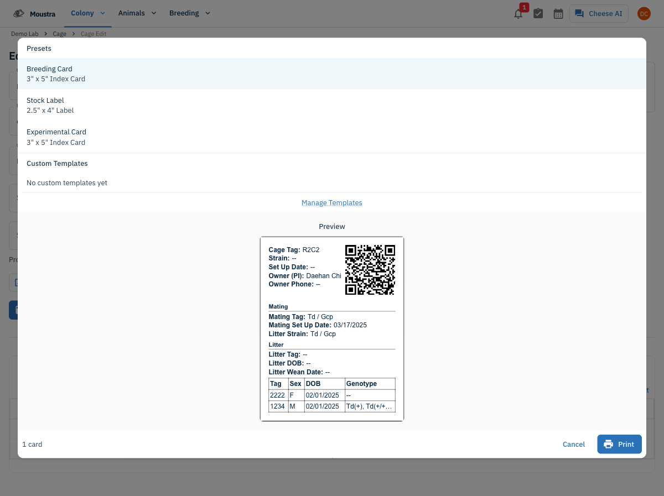Click the breeding card preview image
The image size is (664, 496).
(332, 329)
